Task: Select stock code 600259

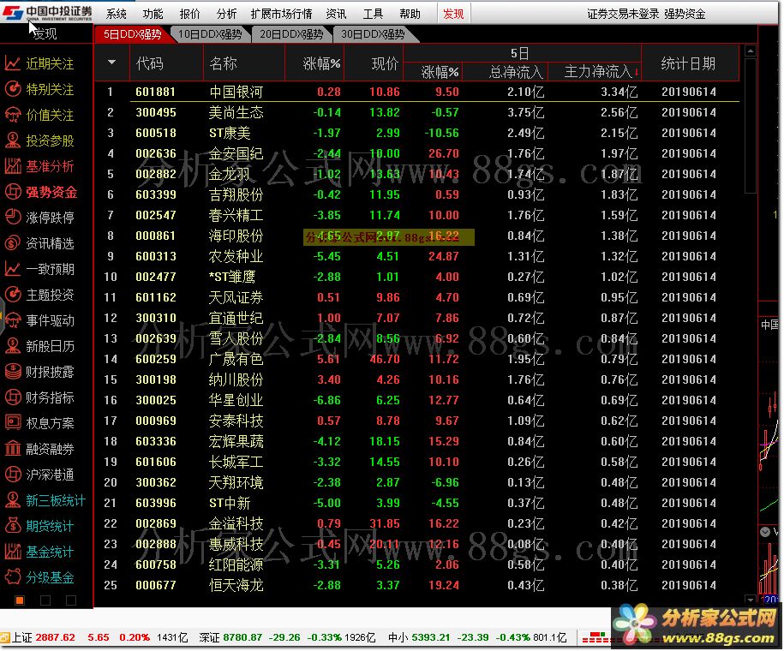Action: point(155,359)
